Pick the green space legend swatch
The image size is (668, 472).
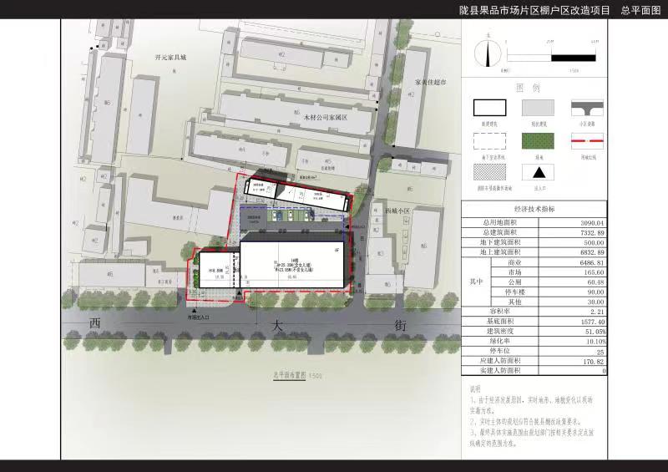coord(538,140)
